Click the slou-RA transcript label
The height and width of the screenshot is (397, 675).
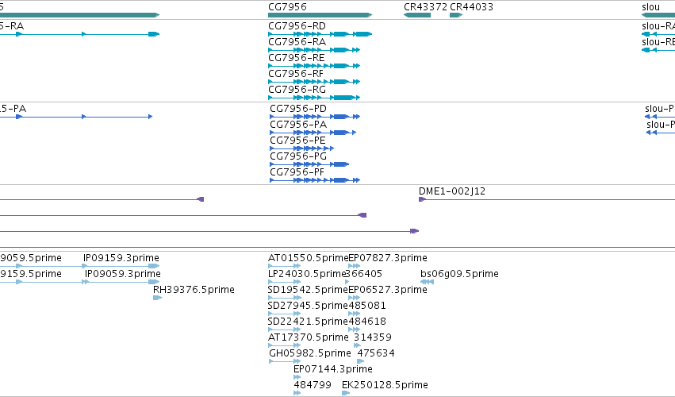658,26
